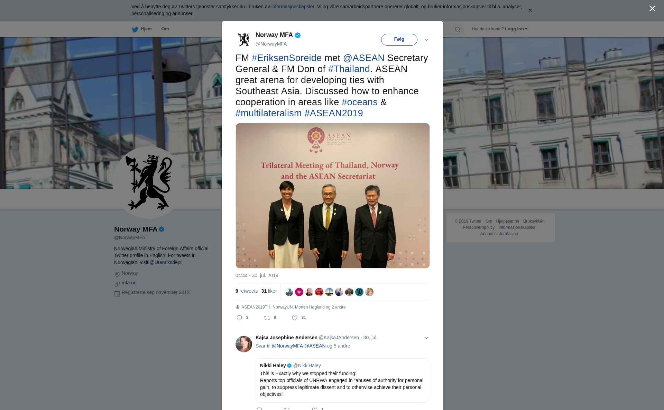Screen dimensions: 664x410
Task: Click the reply icon under the main tweet
Action: (x=239, y=318)
